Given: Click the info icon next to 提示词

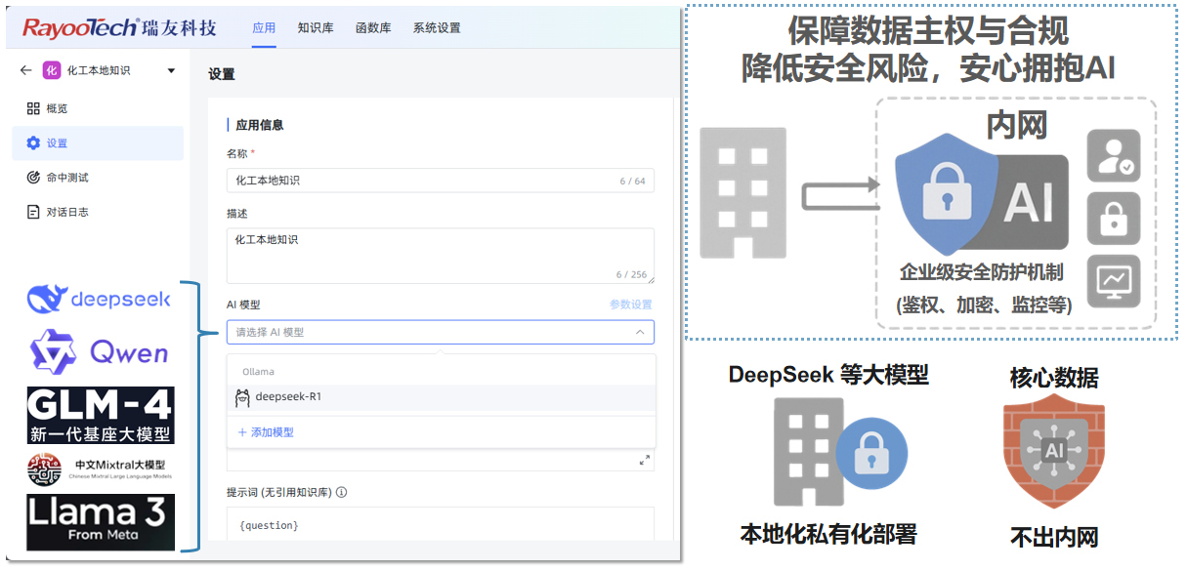Looking at the screenshot, I should [x=342, y=493].
